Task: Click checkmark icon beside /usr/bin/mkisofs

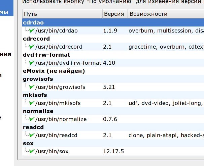Action: 32,103
